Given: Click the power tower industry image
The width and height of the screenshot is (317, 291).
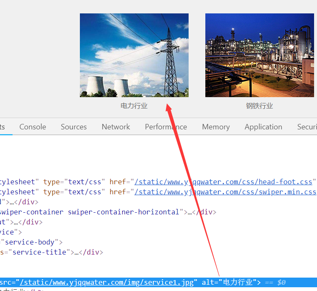Looking at the screenshot, I should click(134, 55).
